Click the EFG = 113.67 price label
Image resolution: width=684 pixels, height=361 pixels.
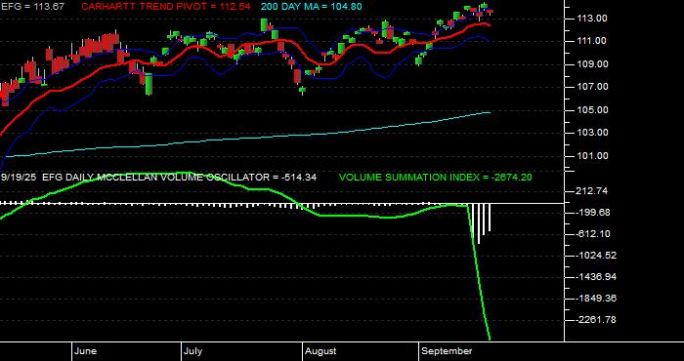[x=32, y=7]
